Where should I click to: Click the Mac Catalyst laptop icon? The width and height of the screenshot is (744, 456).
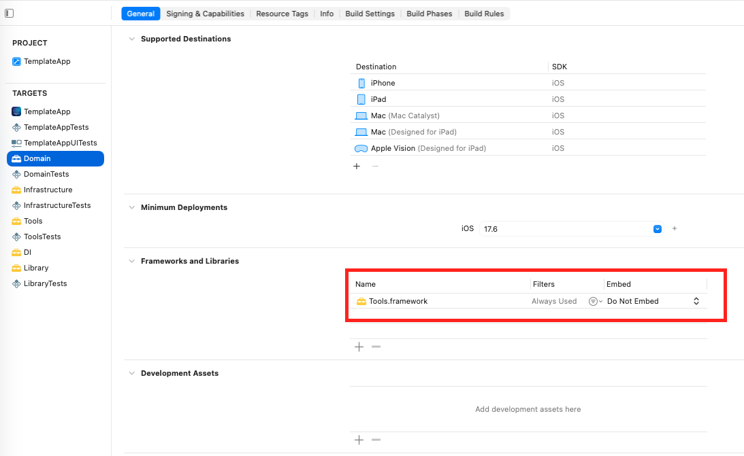click(x=361, y=116)
